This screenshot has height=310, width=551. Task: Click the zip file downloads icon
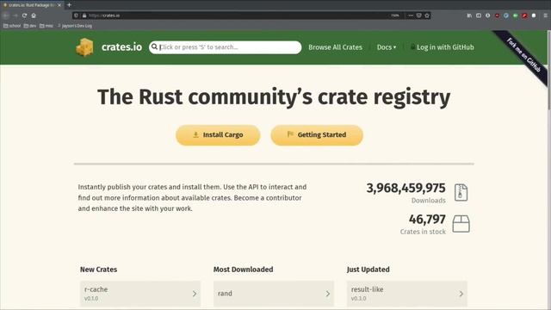[461, 193]
